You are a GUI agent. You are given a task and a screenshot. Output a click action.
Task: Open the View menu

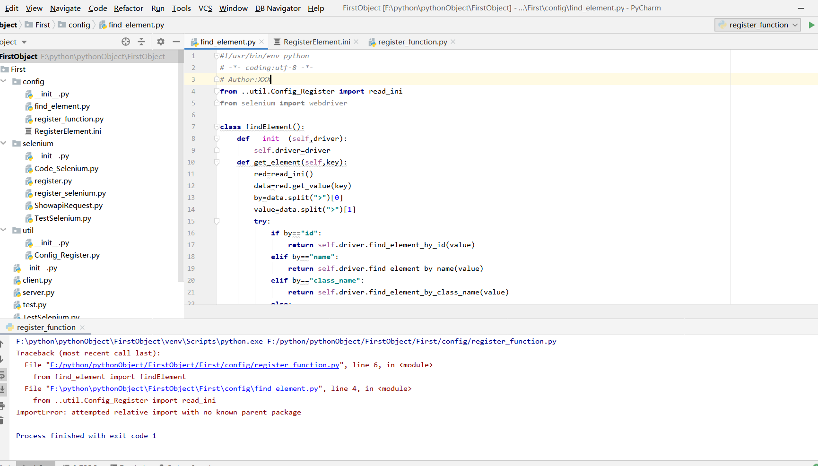point(34,8)
